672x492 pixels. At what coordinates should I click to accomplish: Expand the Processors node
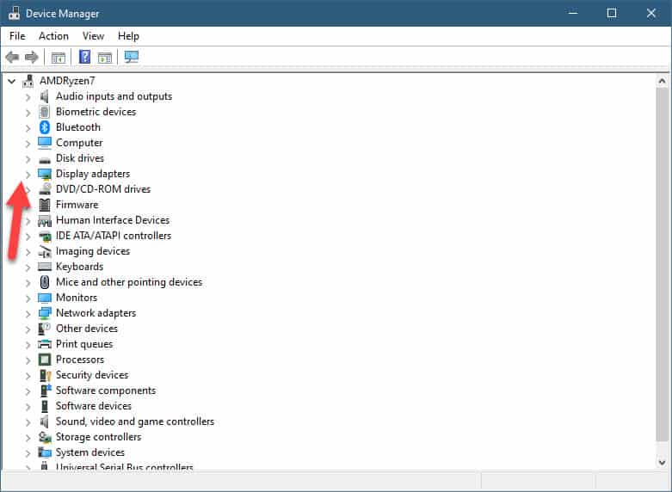click(28, 360)
